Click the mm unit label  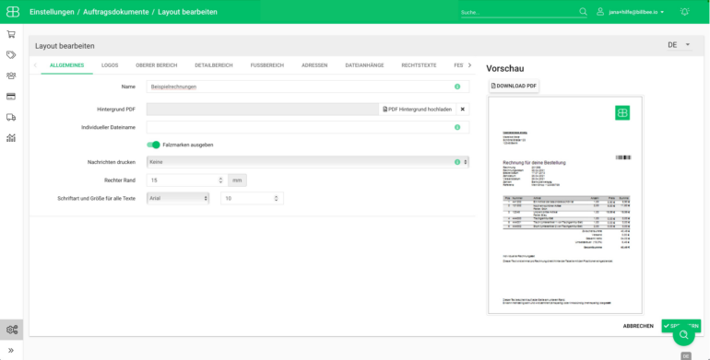pyautogui.click(x=237, y=180)
